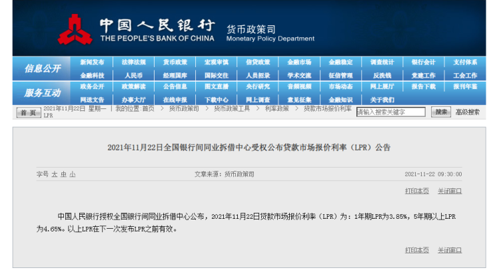Go to 意见征集

tap(299, 100)
